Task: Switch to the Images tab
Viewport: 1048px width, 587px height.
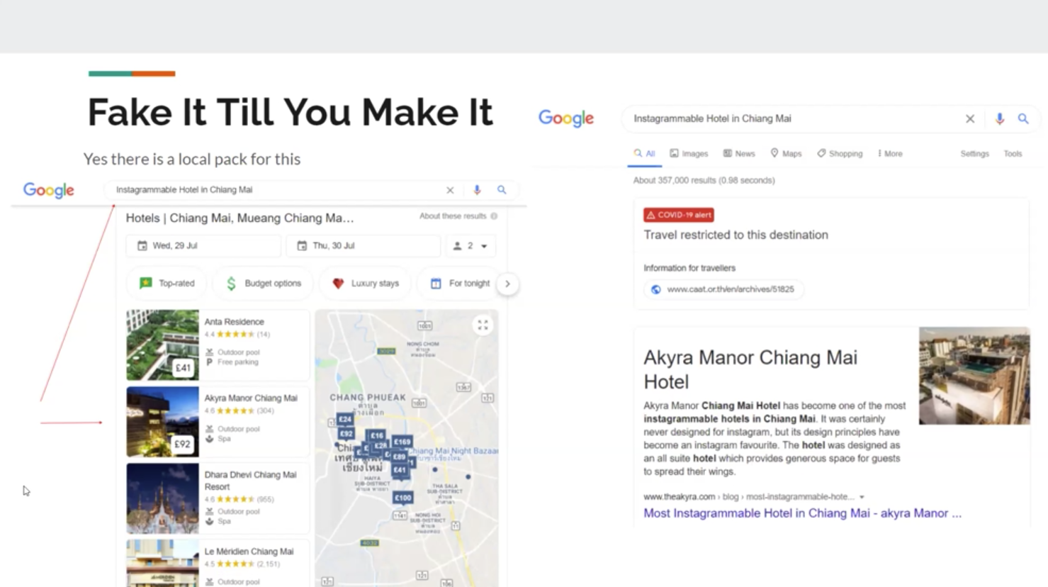Action: click(689, 154)
